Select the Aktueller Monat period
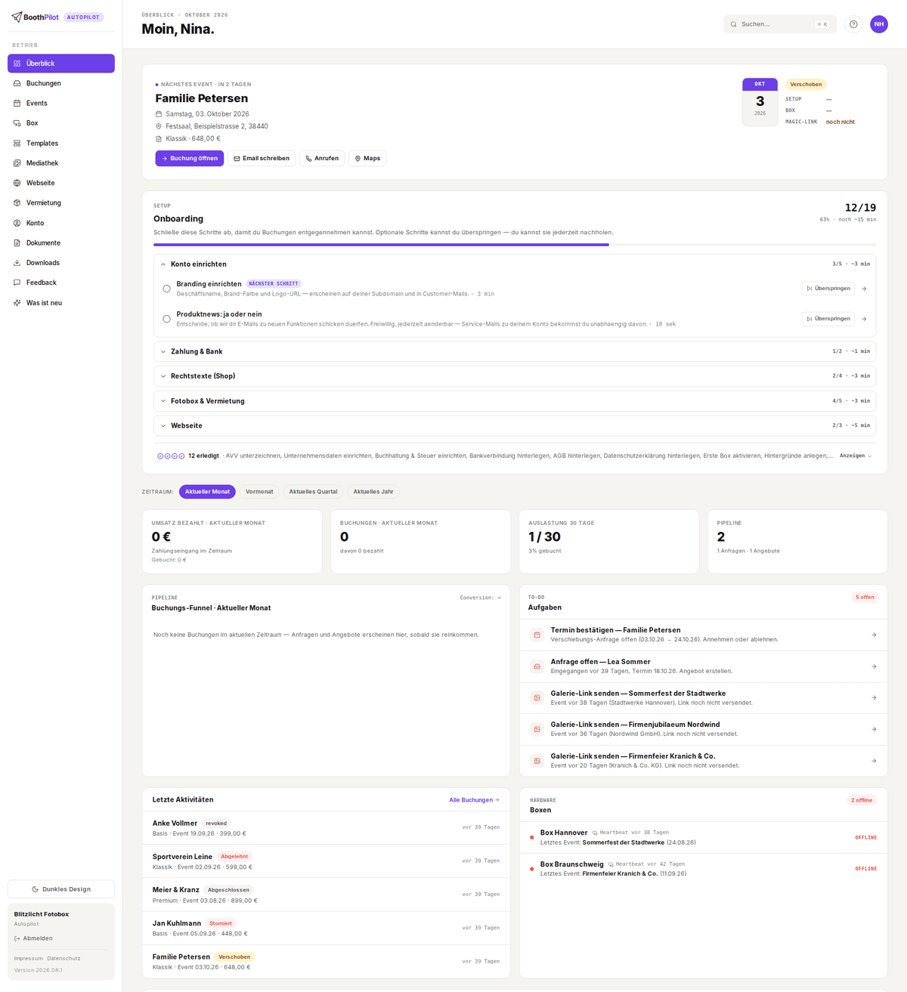The height and width of the screenshot is (992, 907). pyautogui.click(x=207, y=492)
